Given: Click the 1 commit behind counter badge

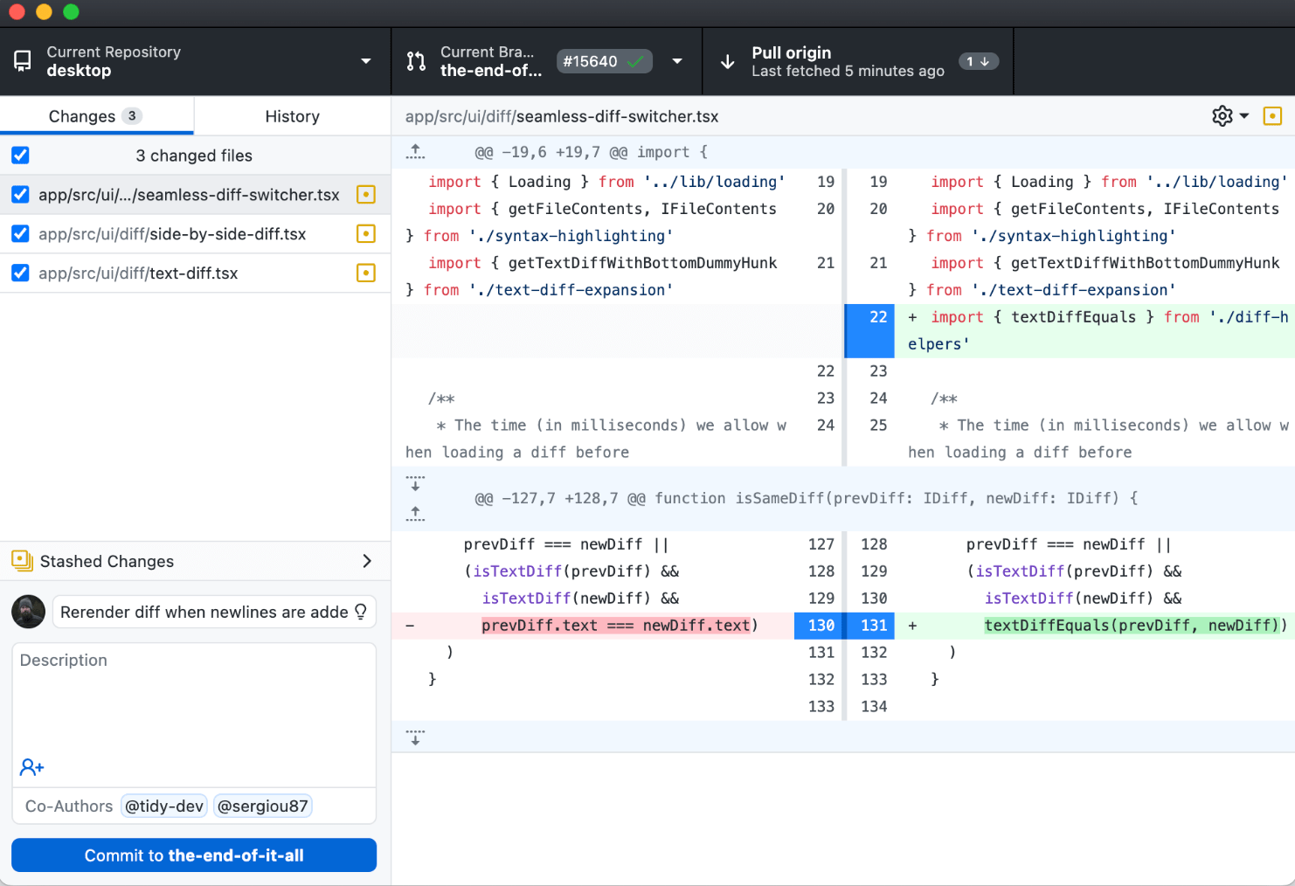Looking at the screenshot, I should click(x=978, y=61).
